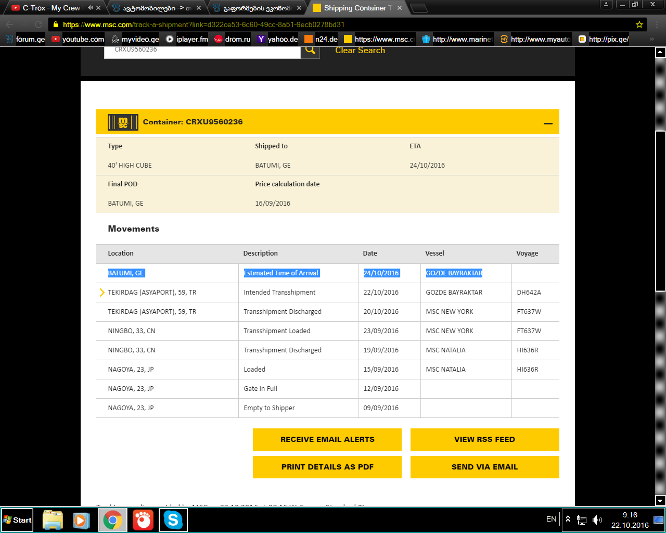666x533 pixels.
Task: Collapse the container CRXU9560236 panel
Action: coord(548,123)
